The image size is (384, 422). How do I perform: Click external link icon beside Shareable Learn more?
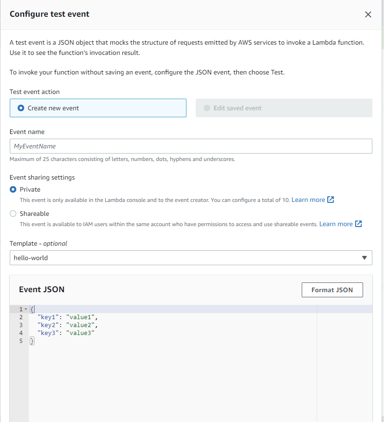358,224
